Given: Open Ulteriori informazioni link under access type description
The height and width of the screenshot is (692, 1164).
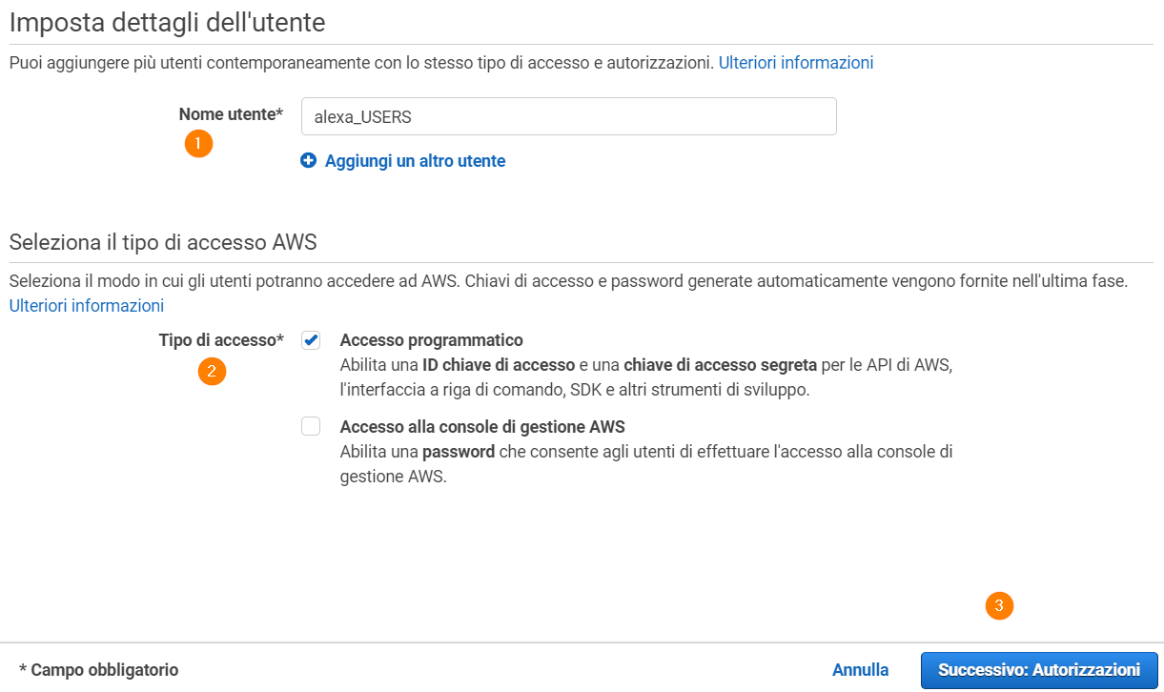Looking at the screenshot, I should (x=87, y=306).
